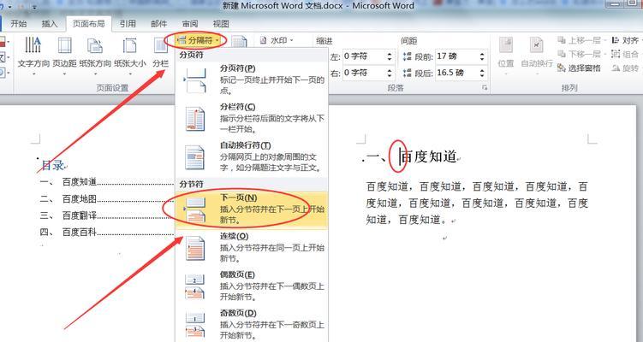Open the 分隔符 breaks dropdown
The height and width of the screenshot is (342, 643).
coord(199,40)
